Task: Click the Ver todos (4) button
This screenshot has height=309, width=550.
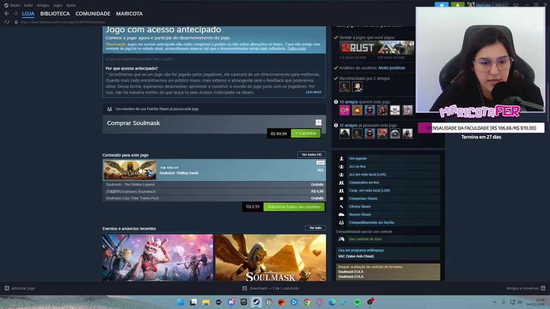Action: click(x=312, y=154)
